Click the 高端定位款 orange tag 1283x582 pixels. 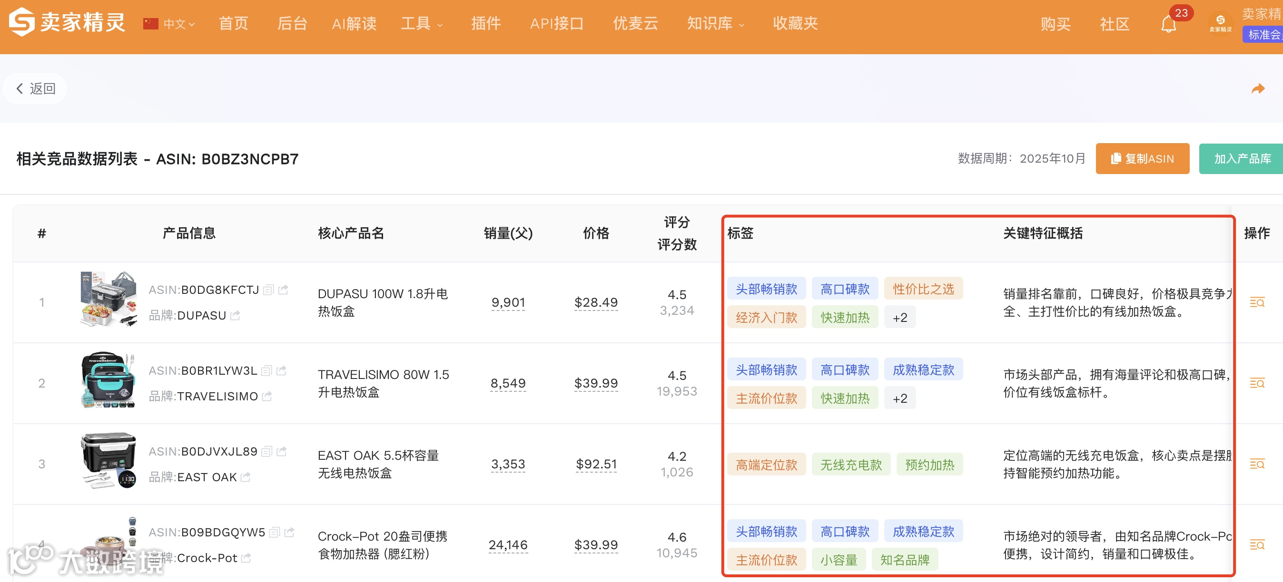[x=766, y=465]
